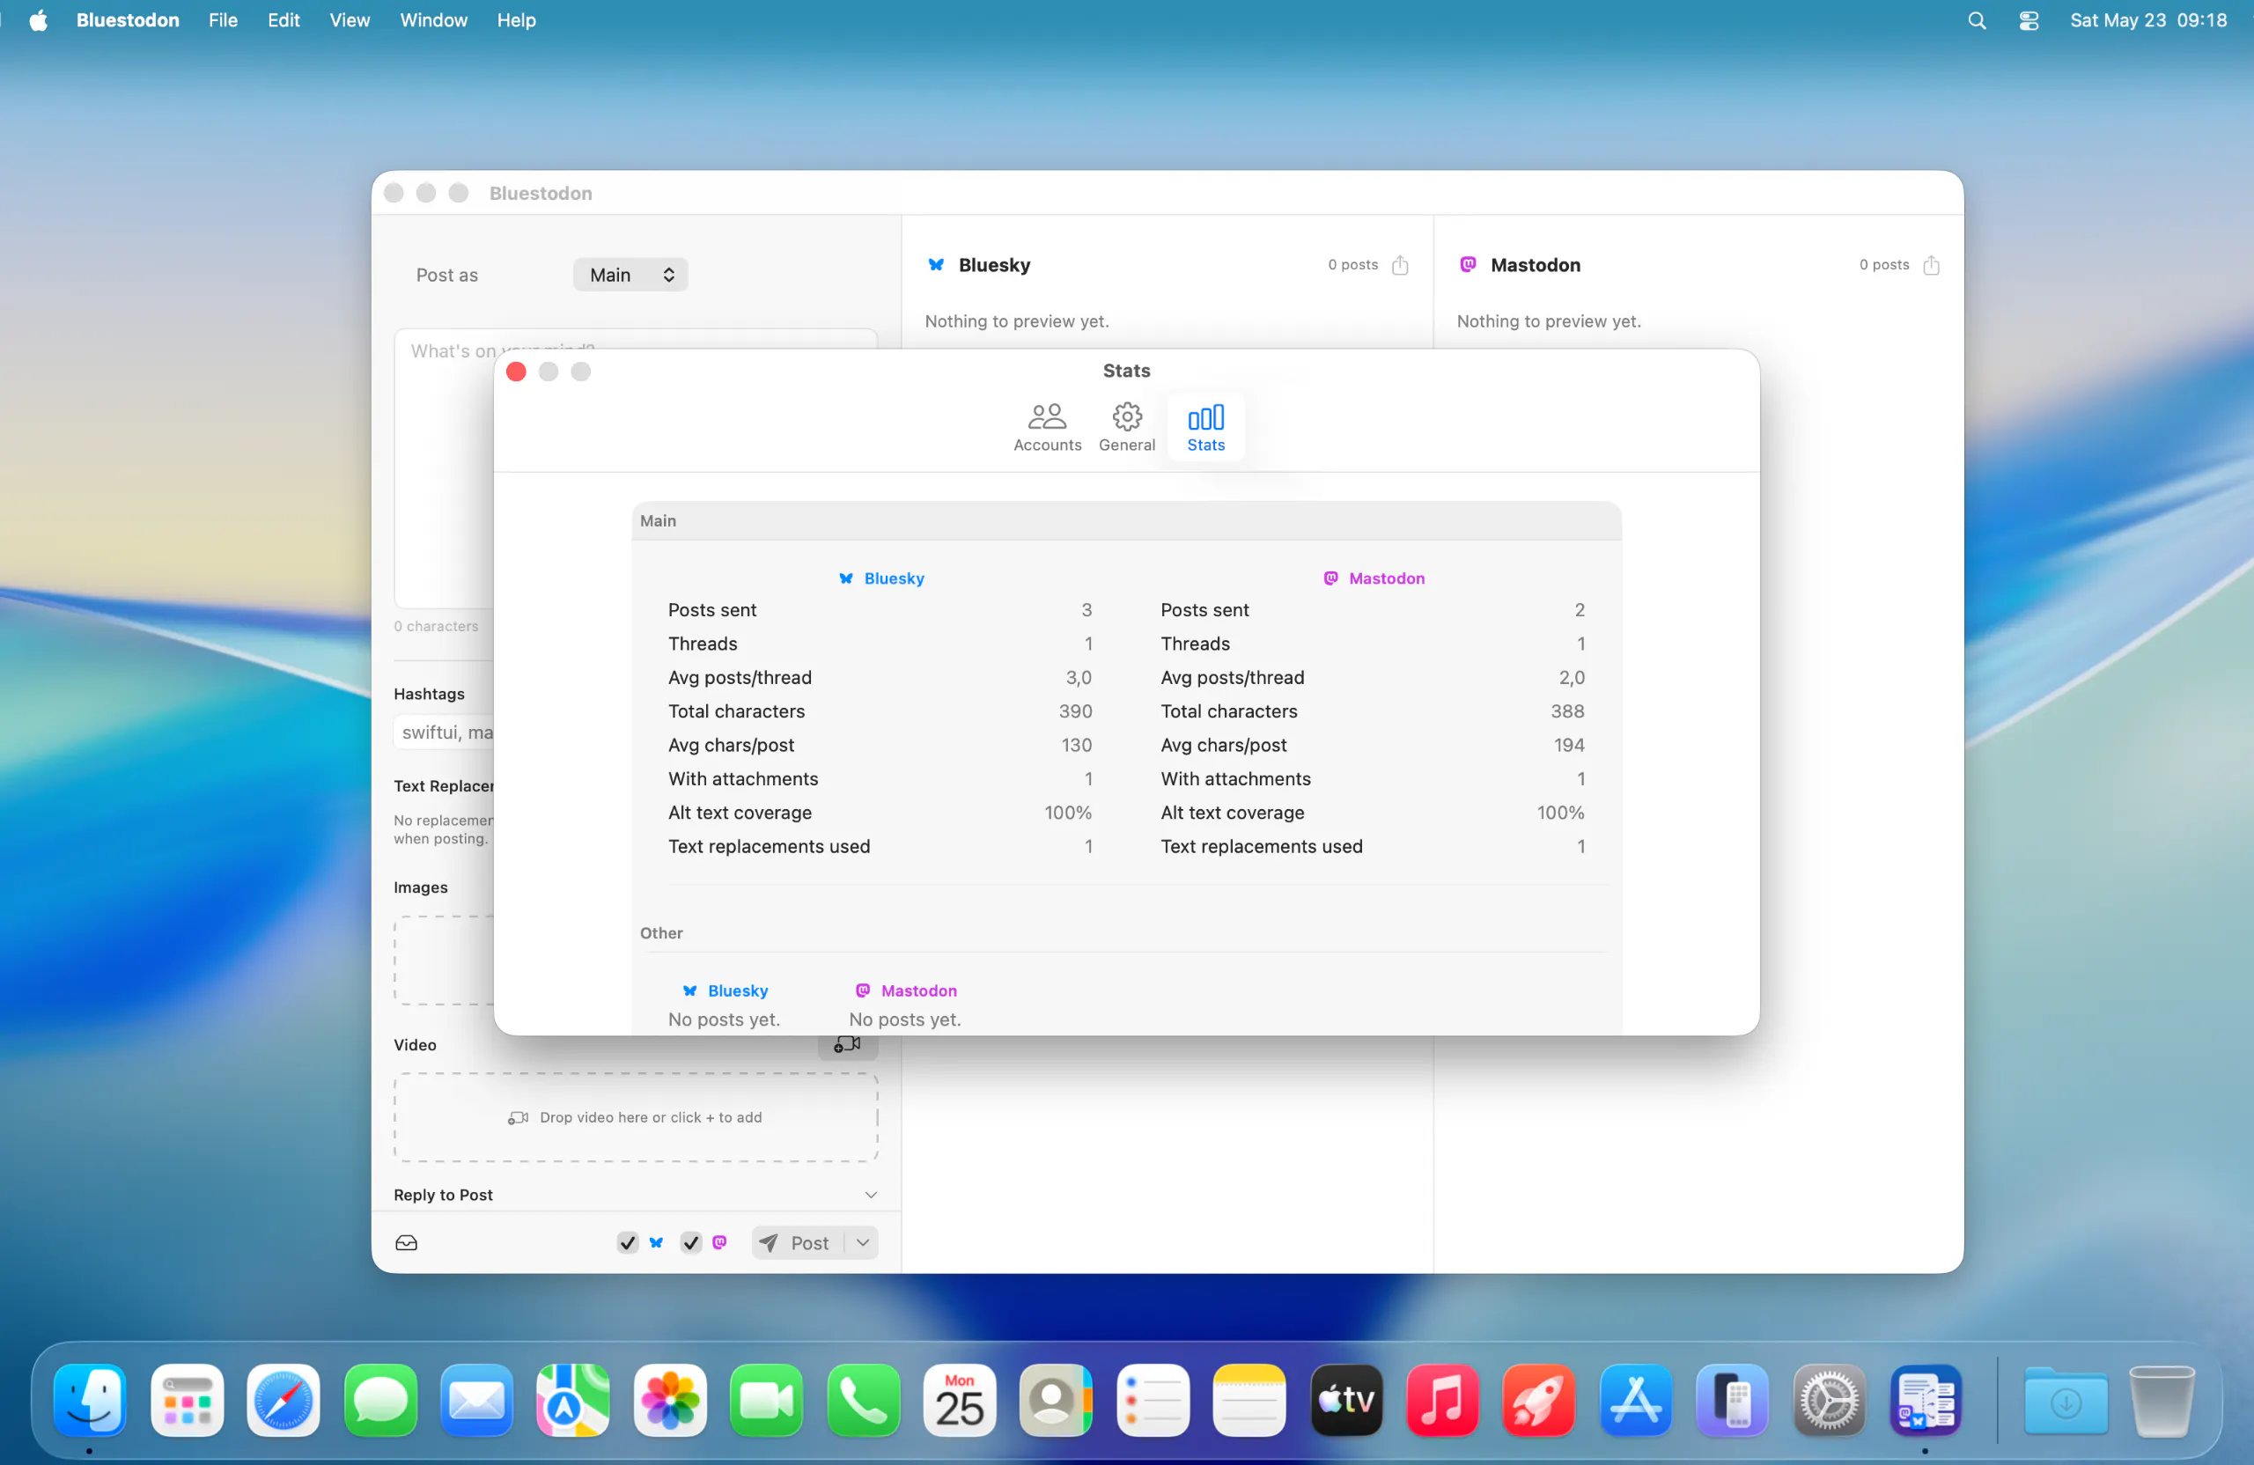Open the Apple menu
Viewport: 2254px width, 1465px height.
(38, 20)
